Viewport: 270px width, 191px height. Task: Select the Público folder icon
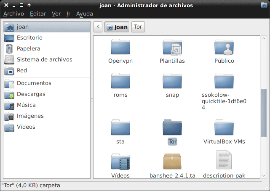coord(224,47)
